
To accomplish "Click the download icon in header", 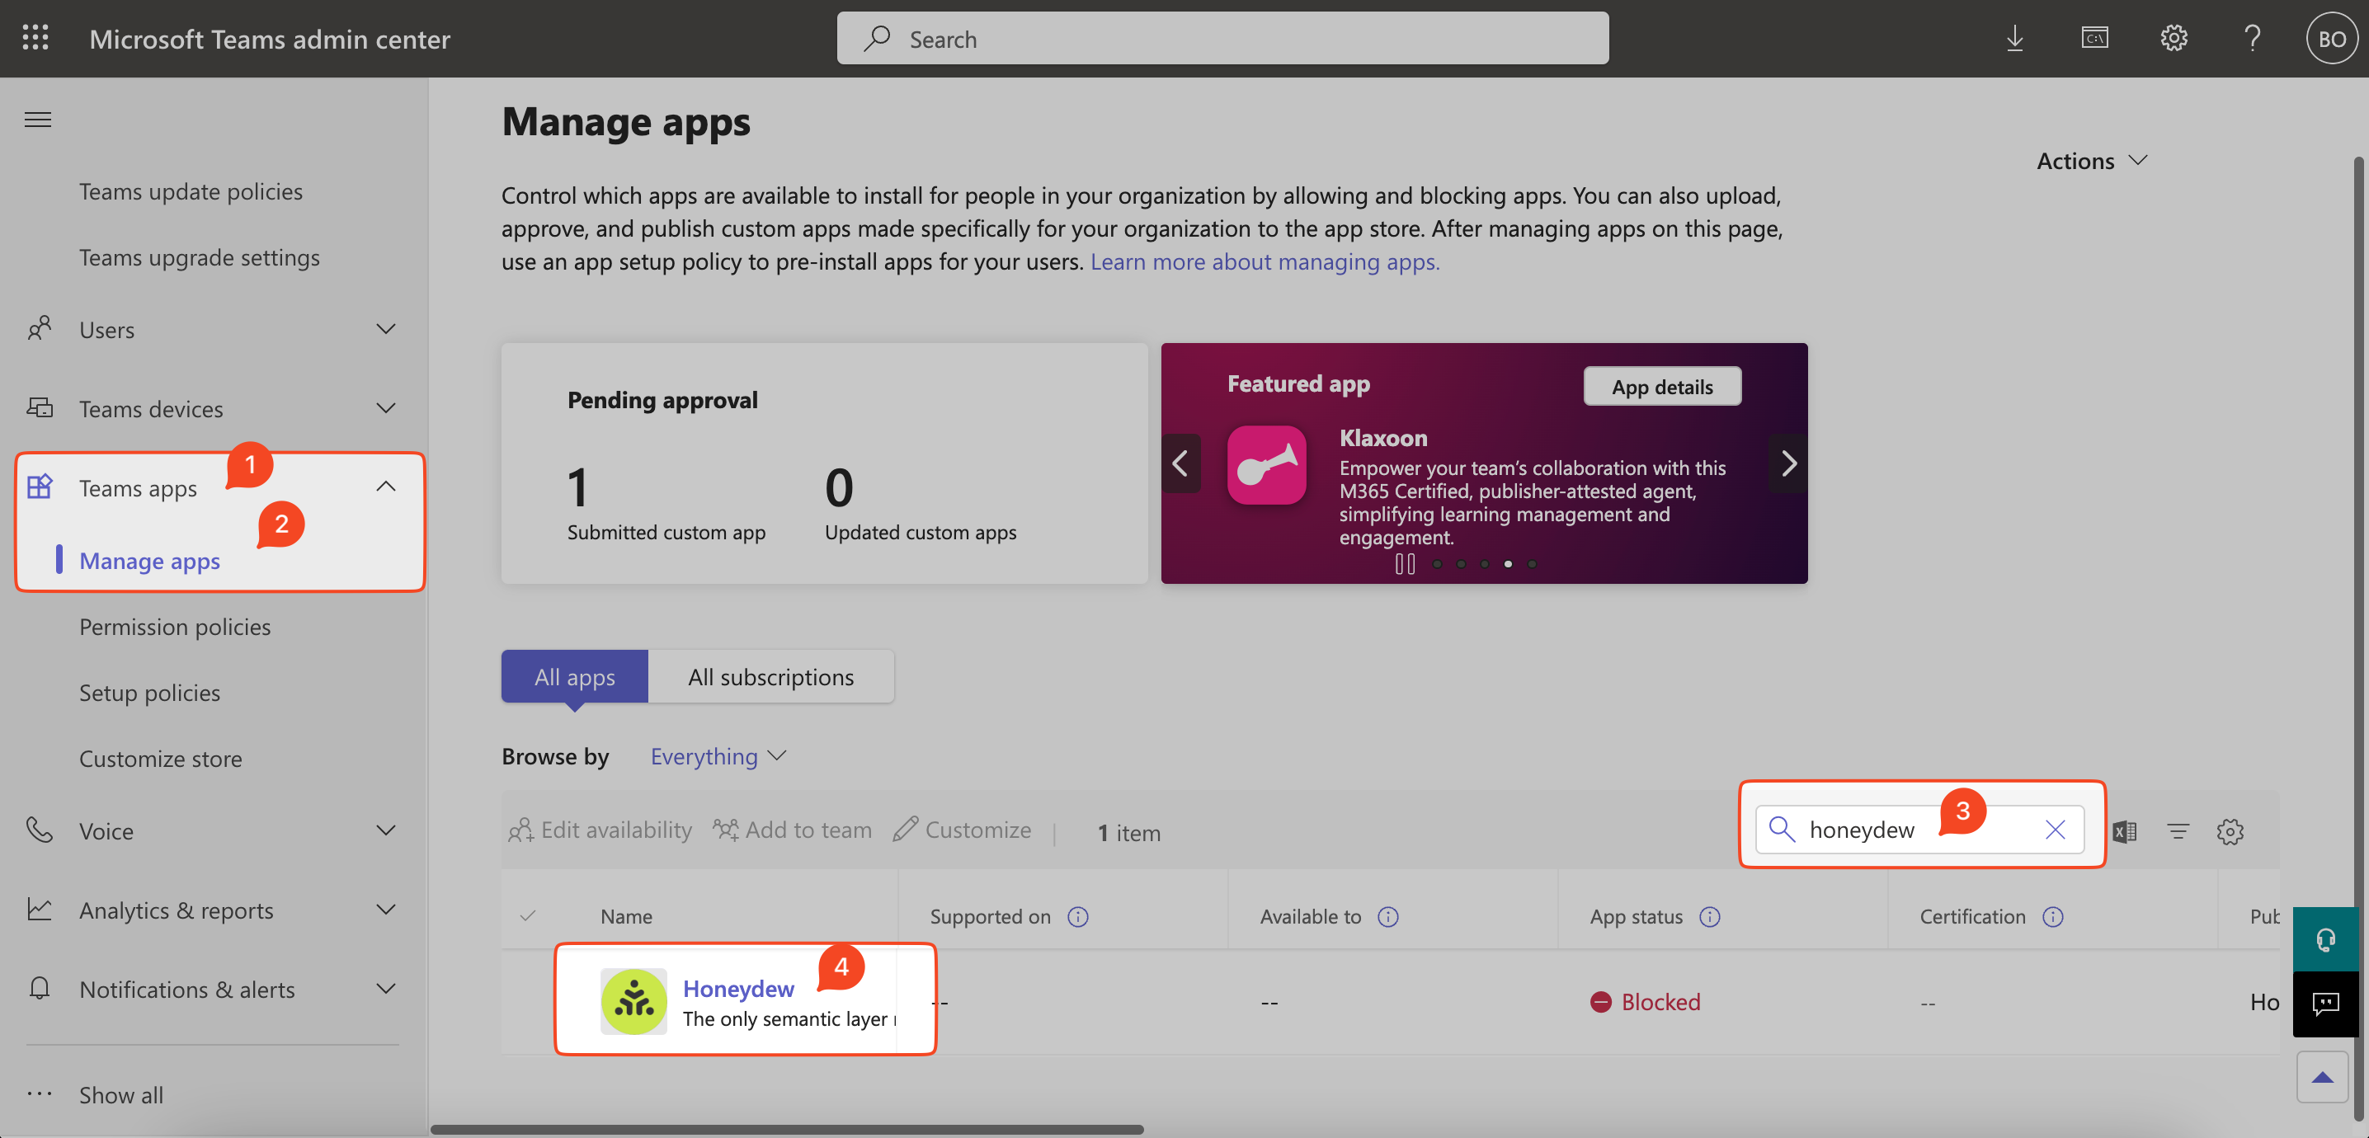I will (x=2014, y=38).
